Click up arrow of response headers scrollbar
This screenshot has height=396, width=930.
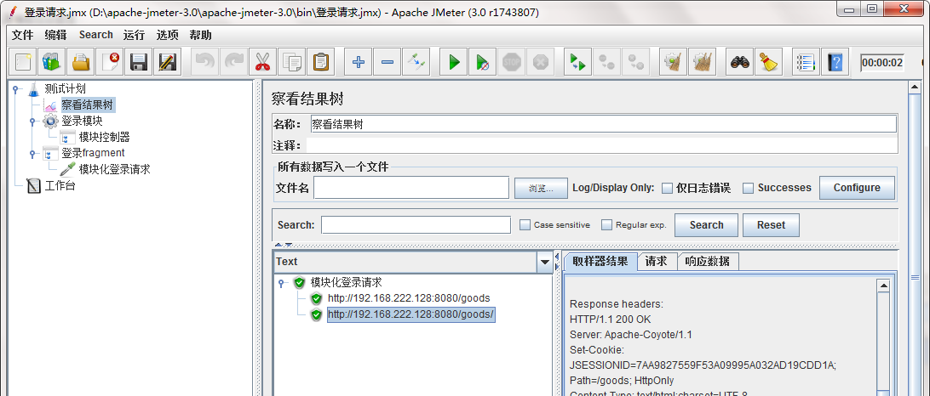coord(883,286)
